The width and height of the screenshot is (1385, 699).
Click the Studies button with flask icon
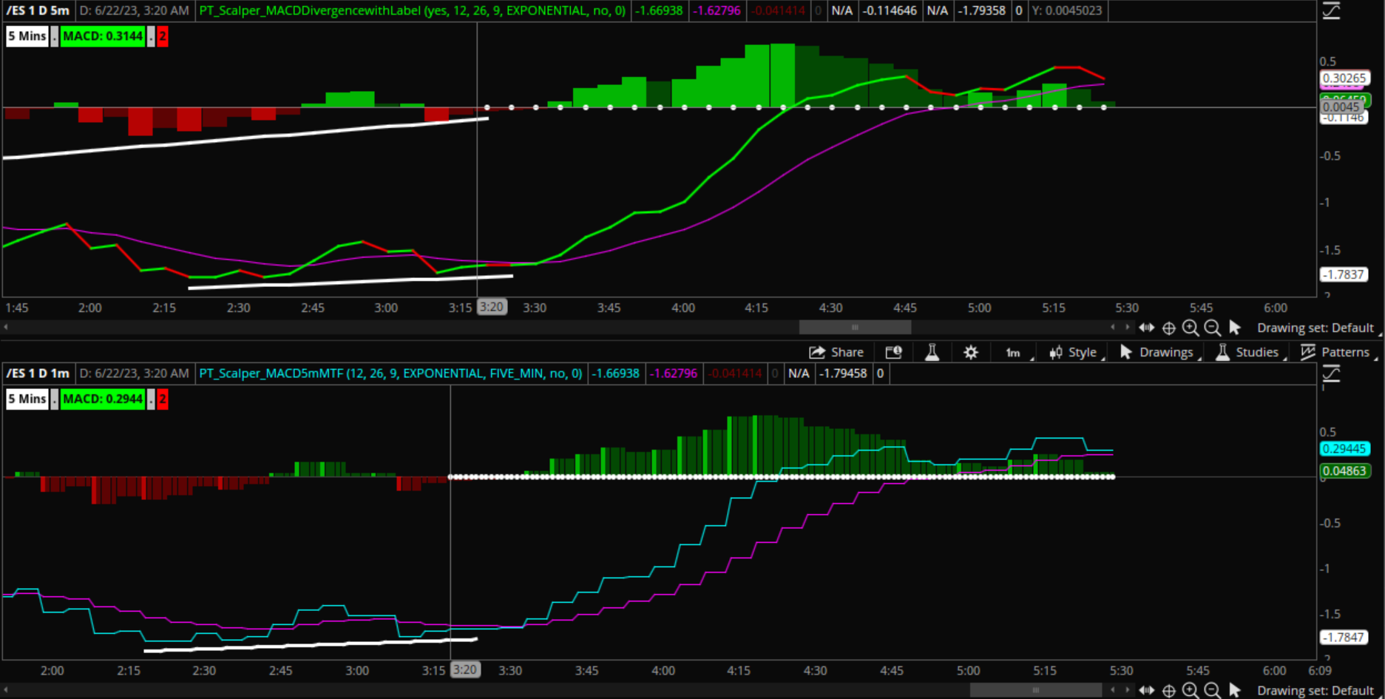pos(1248,353)
